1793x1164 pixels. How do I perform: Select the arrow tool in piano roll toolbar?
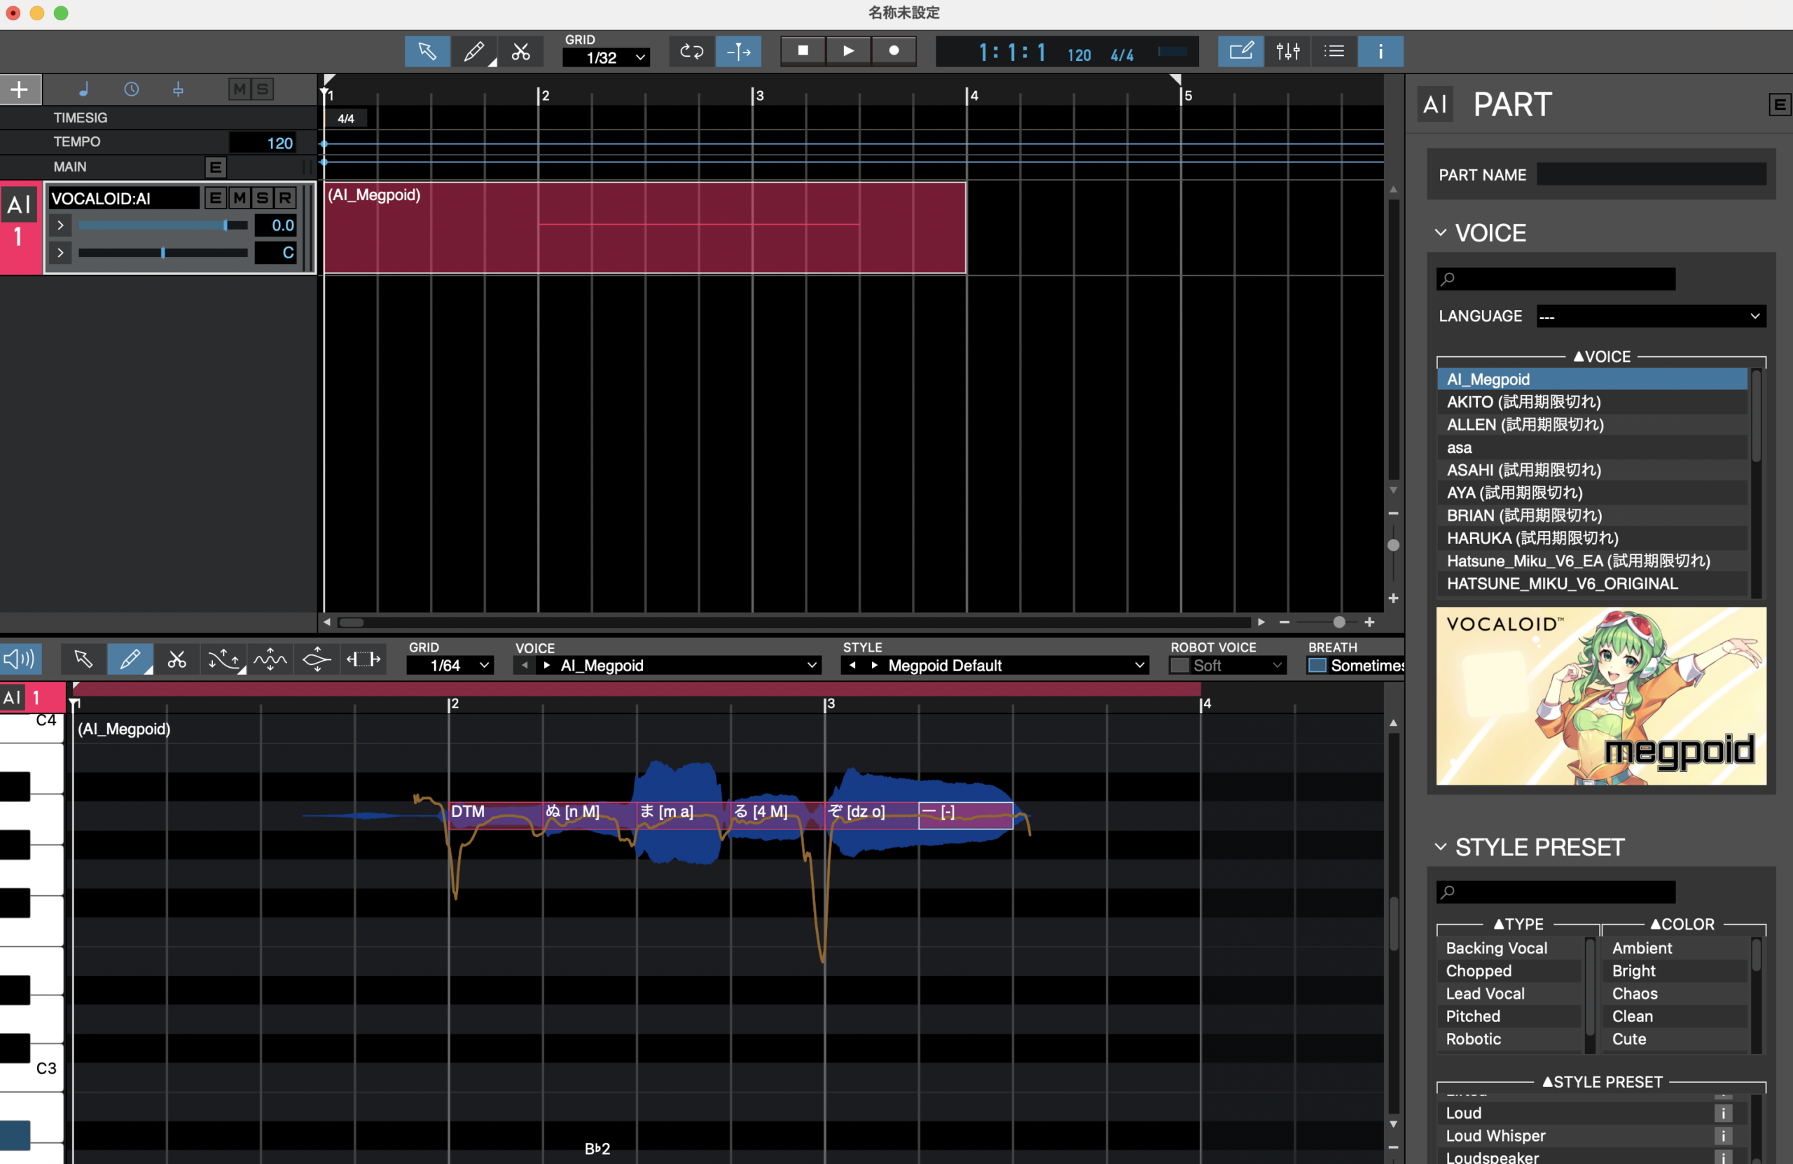pyautogui.click(x=83, y=659)
